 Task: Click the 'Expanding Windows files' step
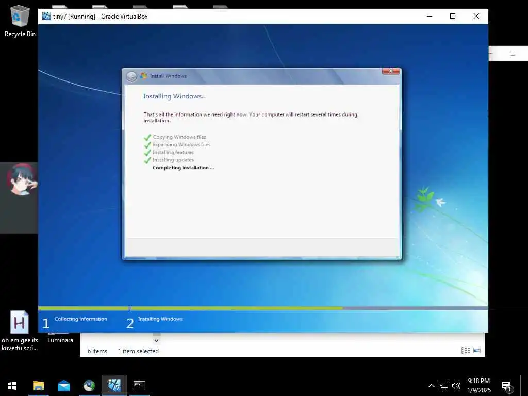click(181, 144)
